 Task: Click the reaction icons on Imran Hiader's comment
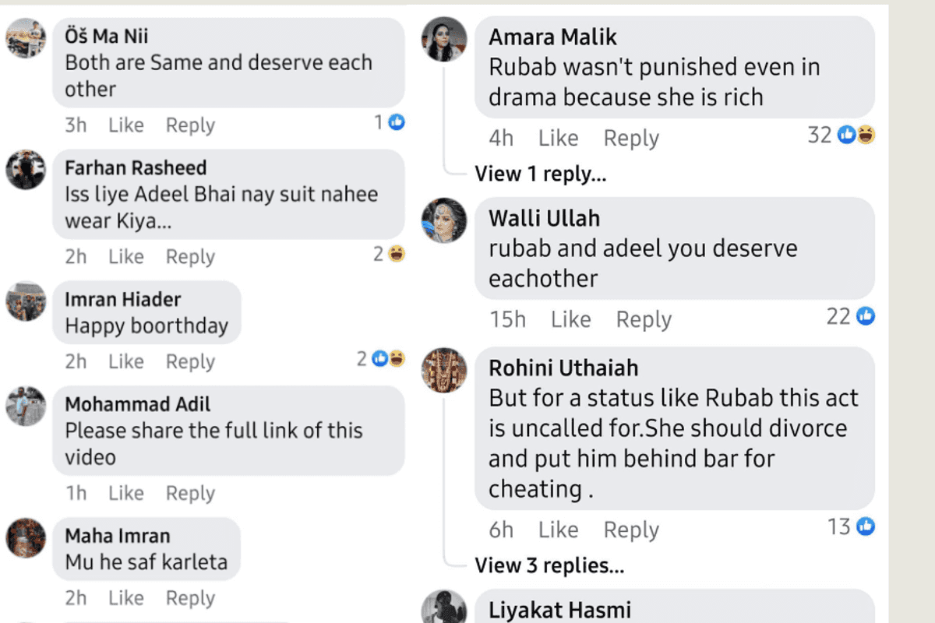[388, 359]
